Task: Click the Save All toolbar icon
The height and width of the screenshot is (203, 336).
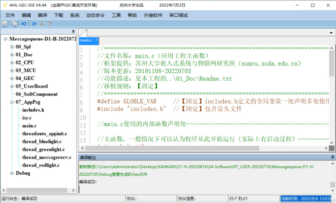Action: [x=14, y=24]
